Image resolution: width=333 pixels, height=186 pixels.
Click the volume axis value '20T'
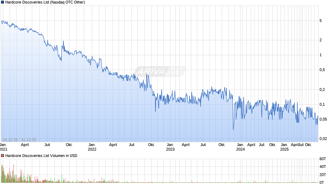(x=323, y=175)
